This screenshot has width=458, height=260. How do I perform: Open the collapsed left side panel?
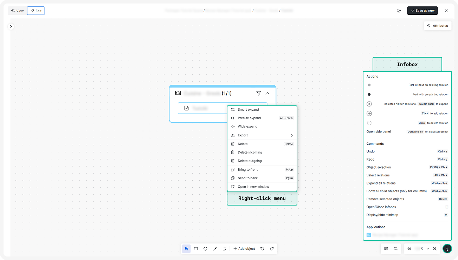(11, 26)
